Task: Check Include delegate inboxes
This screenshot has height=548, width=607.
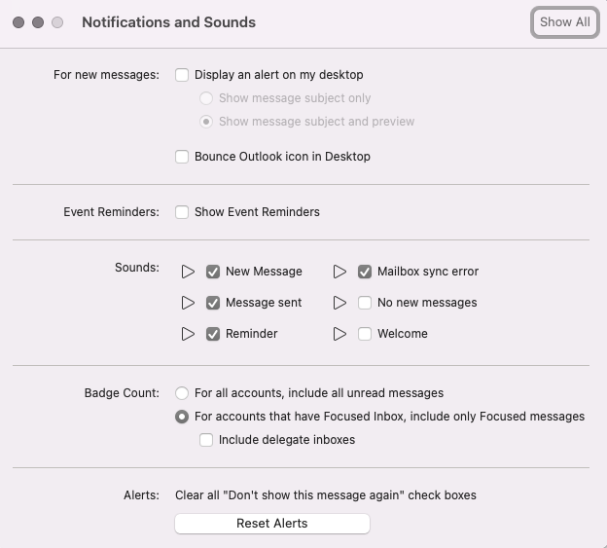Action: tap(206, 440)
